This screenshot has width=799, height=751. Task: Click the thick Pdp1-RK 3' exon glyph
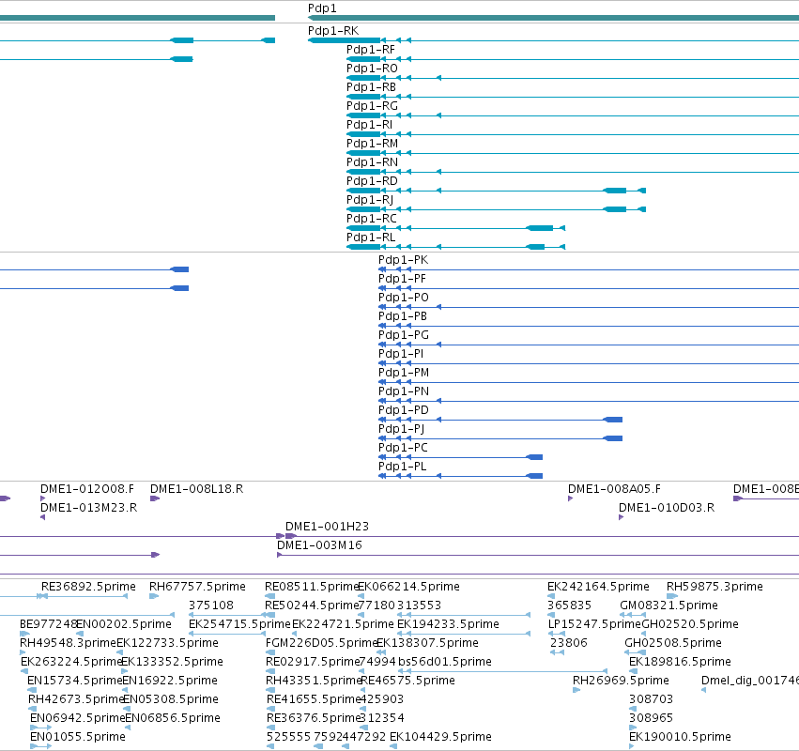point(344,40)
